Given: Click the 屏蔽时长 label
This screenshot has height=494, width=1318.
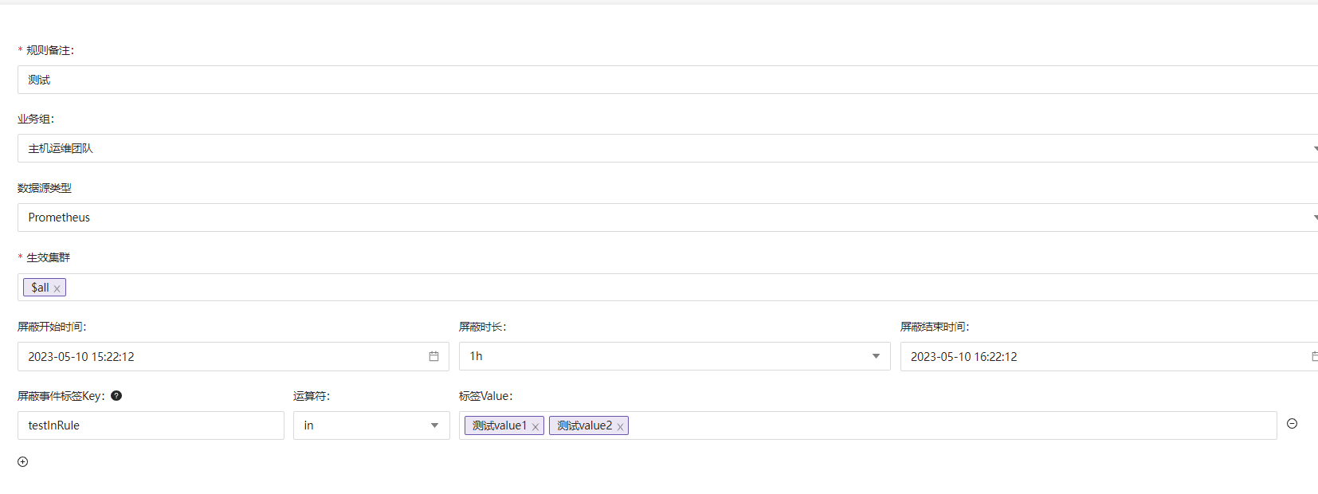Looking at the screenshot, I should click(x=483, y=327).
